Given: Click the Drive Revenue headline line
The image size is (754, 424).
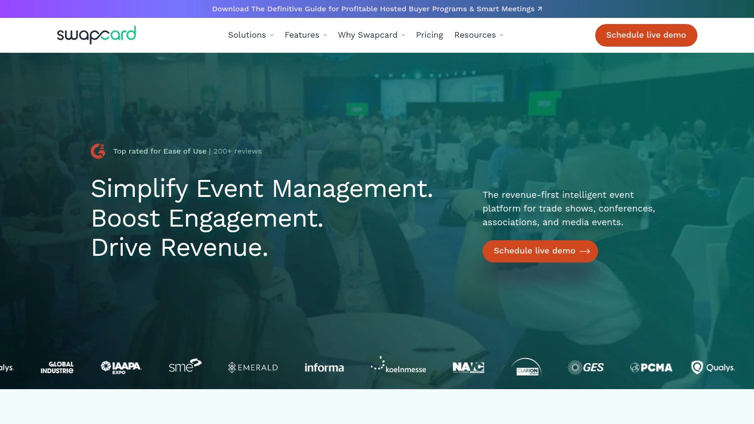Looking at the screenshot, I should tap(180, 248).
